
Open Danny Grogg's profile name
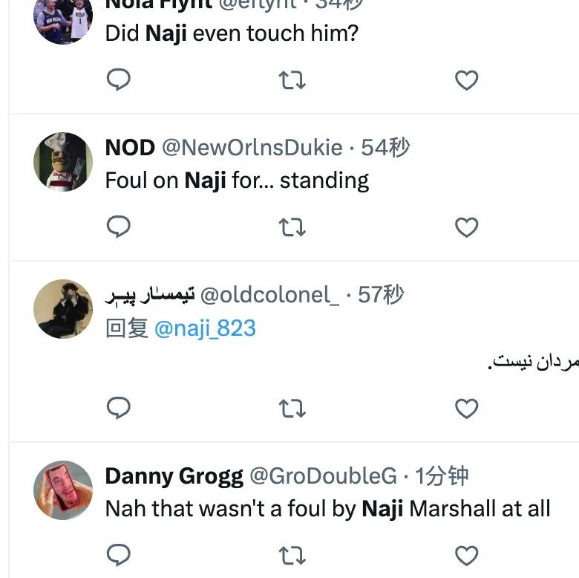(x=174, y=476)
